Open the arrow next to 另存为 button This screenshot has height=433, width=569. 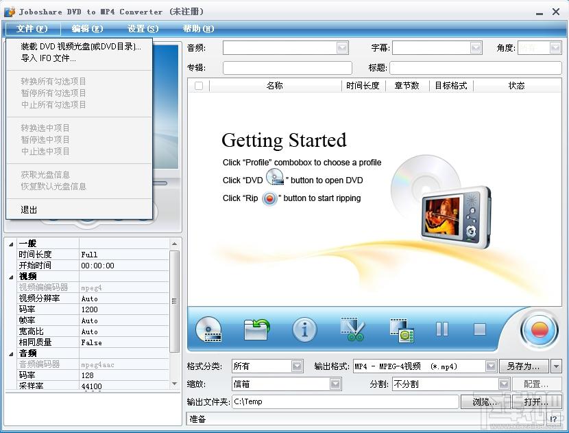556,366
